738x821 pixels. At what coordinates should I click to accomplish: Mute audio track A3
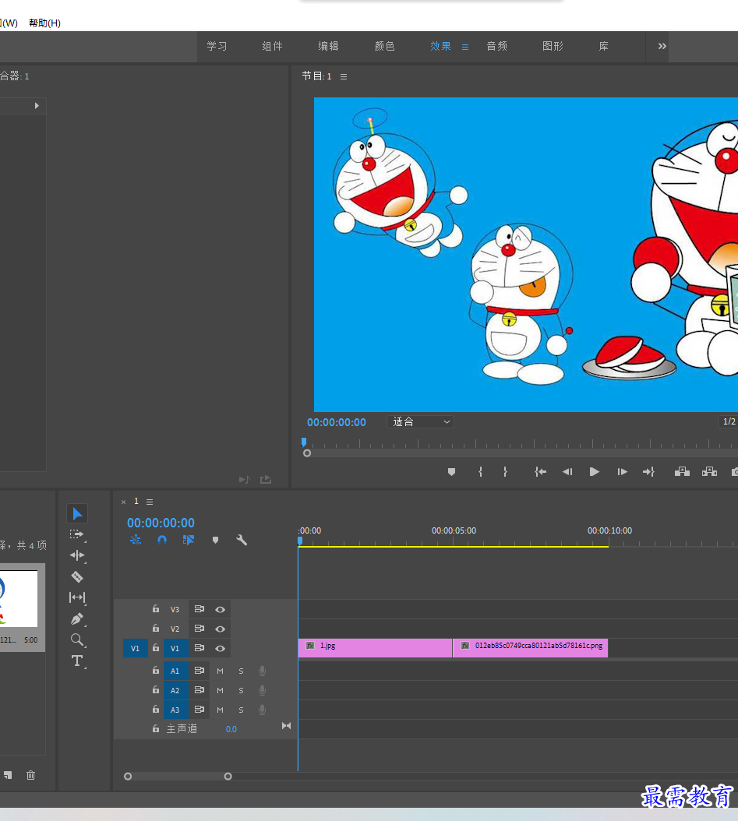pos(220,710)
